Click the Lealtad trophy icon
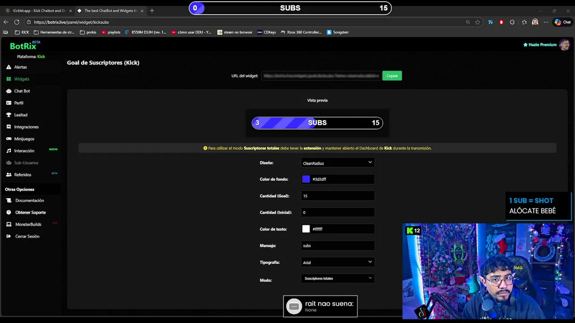This screenshot has width=575, height=323. coord(9,115)
